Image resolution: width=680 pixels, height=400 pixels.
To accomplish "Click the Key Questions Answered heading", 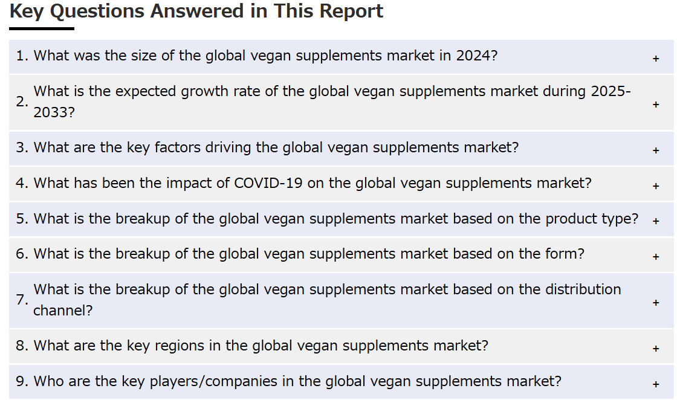I will pos(196,11).
